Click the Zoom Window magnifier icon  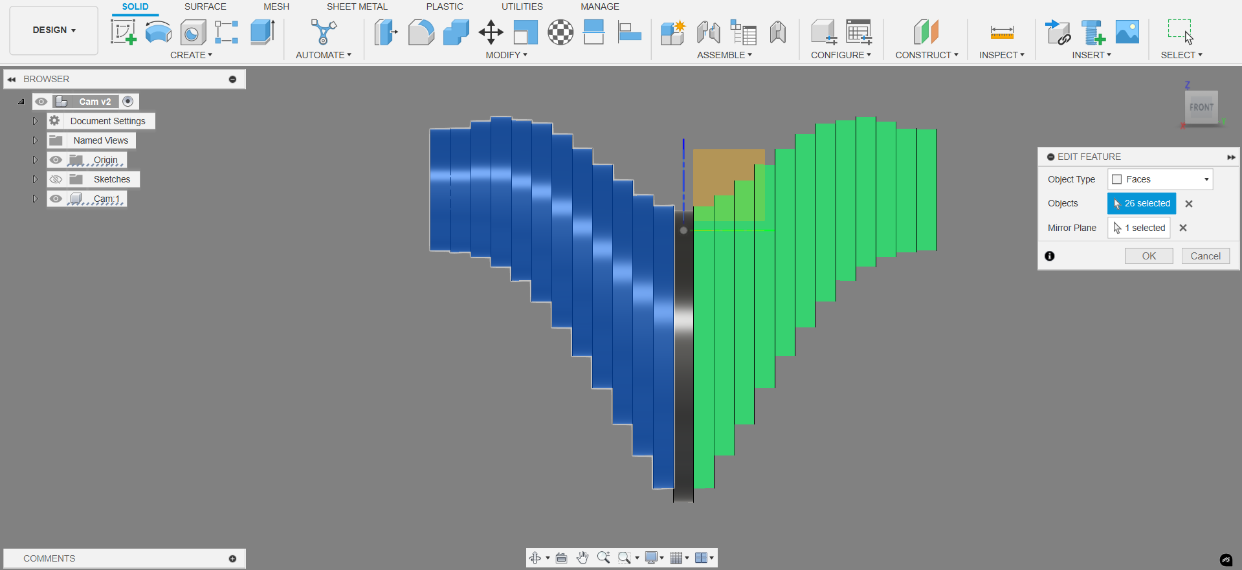(624, 558)
